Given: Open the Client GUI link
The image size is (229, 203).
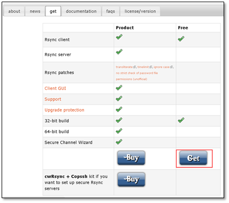Looking at the screenshot, I should tap(55, 89).
